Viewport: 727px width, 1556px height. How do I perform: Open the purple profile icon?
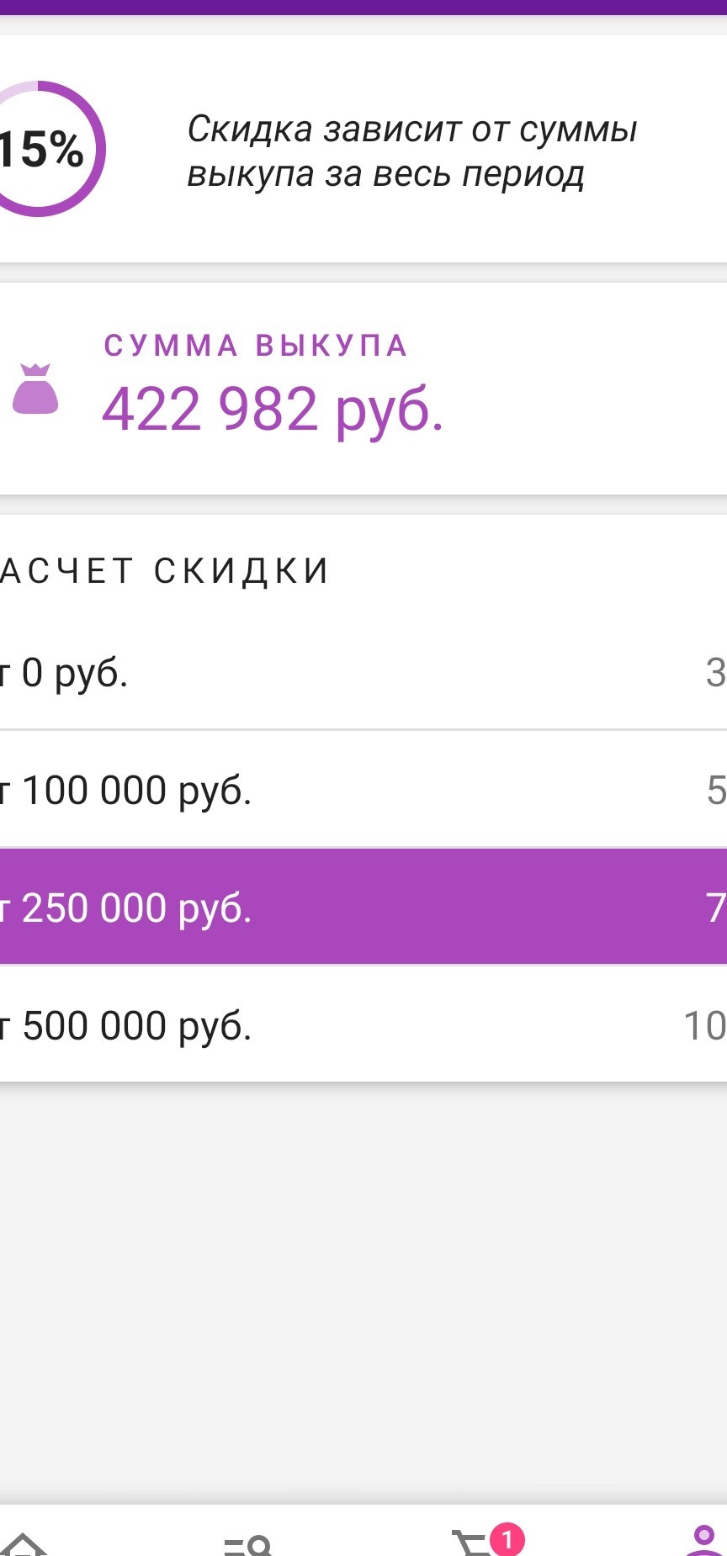coord(703,1541)
